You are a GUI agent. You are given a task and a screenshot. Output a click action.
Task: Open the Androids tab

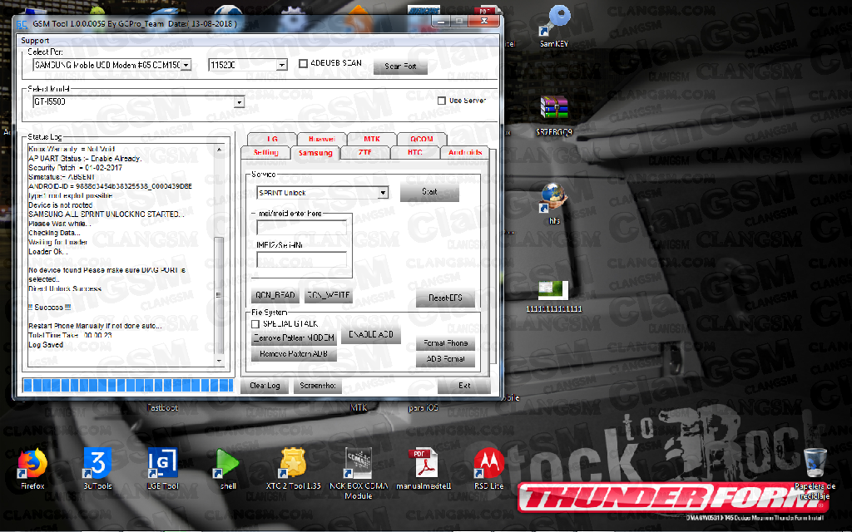pos(465,153)
